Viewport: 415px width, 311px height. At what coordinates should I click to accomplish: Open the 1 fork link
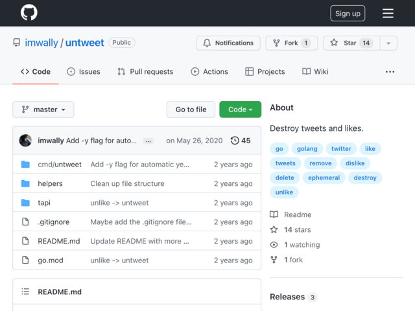pos(287,260)
